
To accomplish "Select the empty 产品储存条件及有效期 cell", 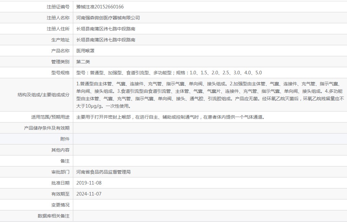I will point(210,128).
